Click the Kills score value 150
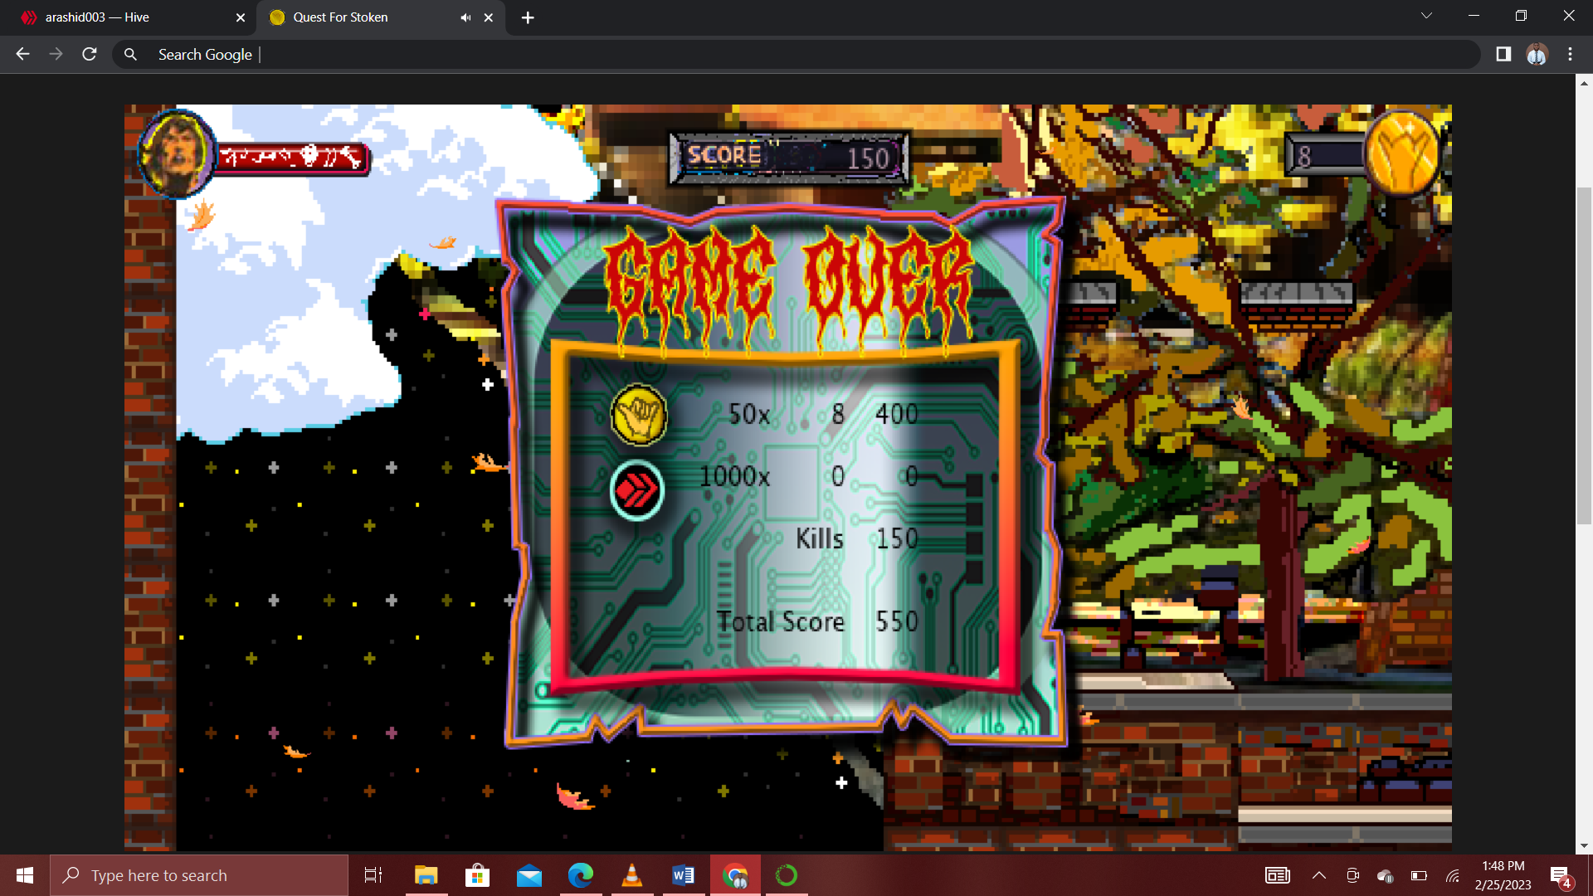The height and width of the screenshot is (896, 1593). click(898, 538)
